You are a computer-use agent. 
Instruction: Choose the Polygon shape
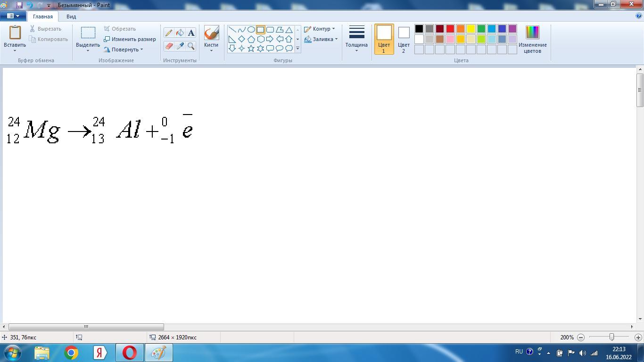pos(279,30)
